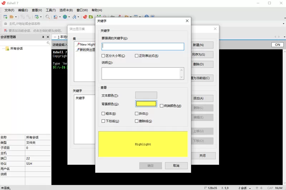
Task: Click the Session Manager search magnifier icon
Action: point(48,43)
